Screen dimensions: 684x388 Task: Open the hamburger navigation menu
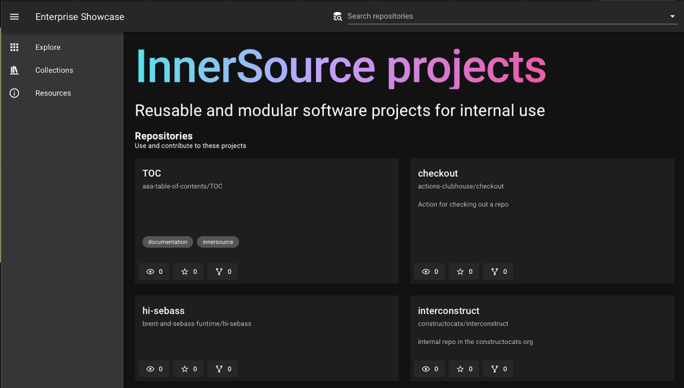(x=15, y=17)
